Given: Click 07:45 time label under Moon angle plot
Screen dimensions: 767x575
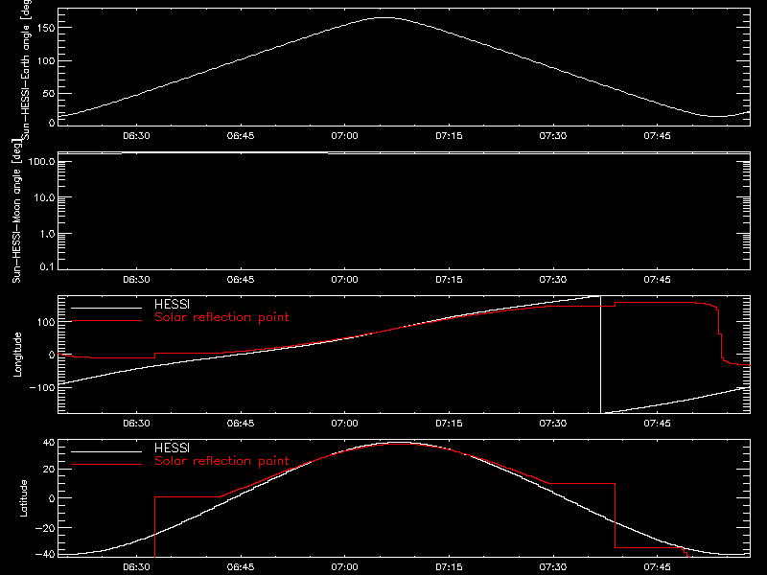Looking at the screenshot, I should pos(658,280).
